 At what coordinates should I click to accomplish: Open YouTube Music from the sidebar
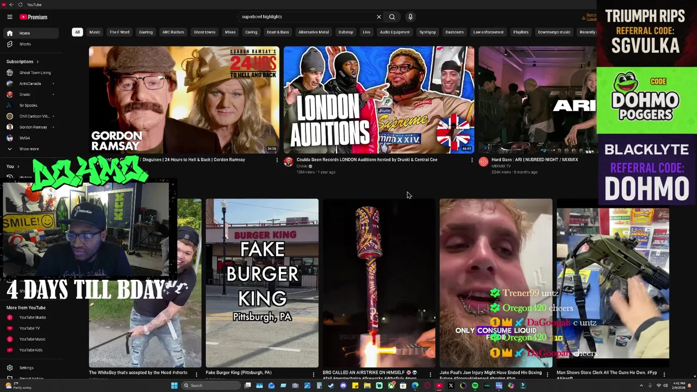(31, 339)
